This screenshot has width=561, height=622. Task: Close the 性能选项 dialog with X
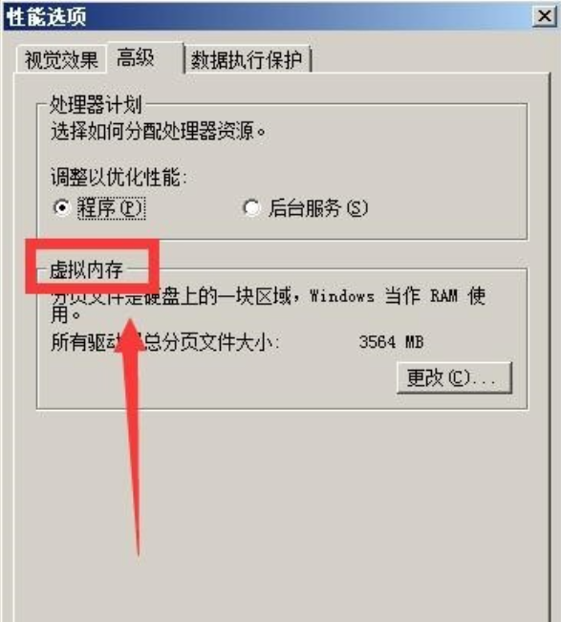click(544, 16)
